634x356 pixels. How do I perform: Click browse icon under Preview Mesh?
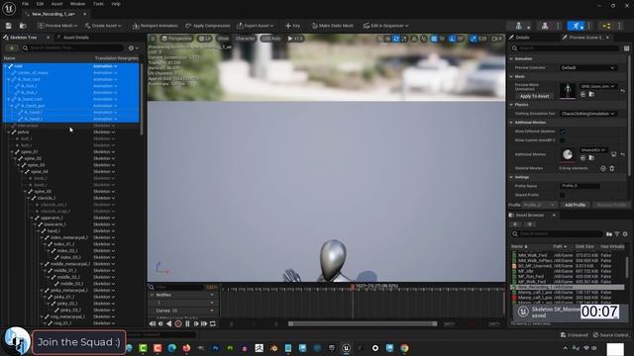coord(591,94)
